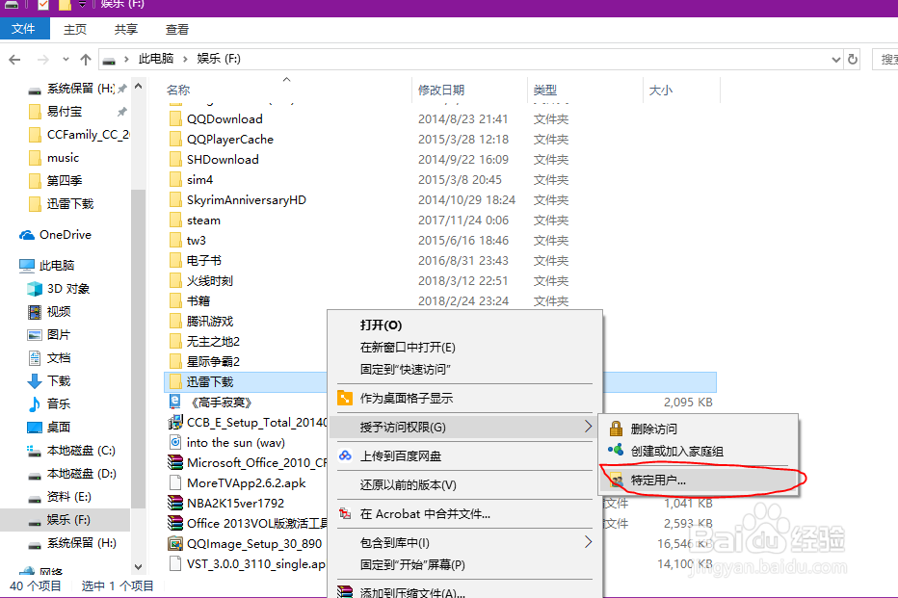
Task: Select the music folder in sidebar
Action: point(63,157)
